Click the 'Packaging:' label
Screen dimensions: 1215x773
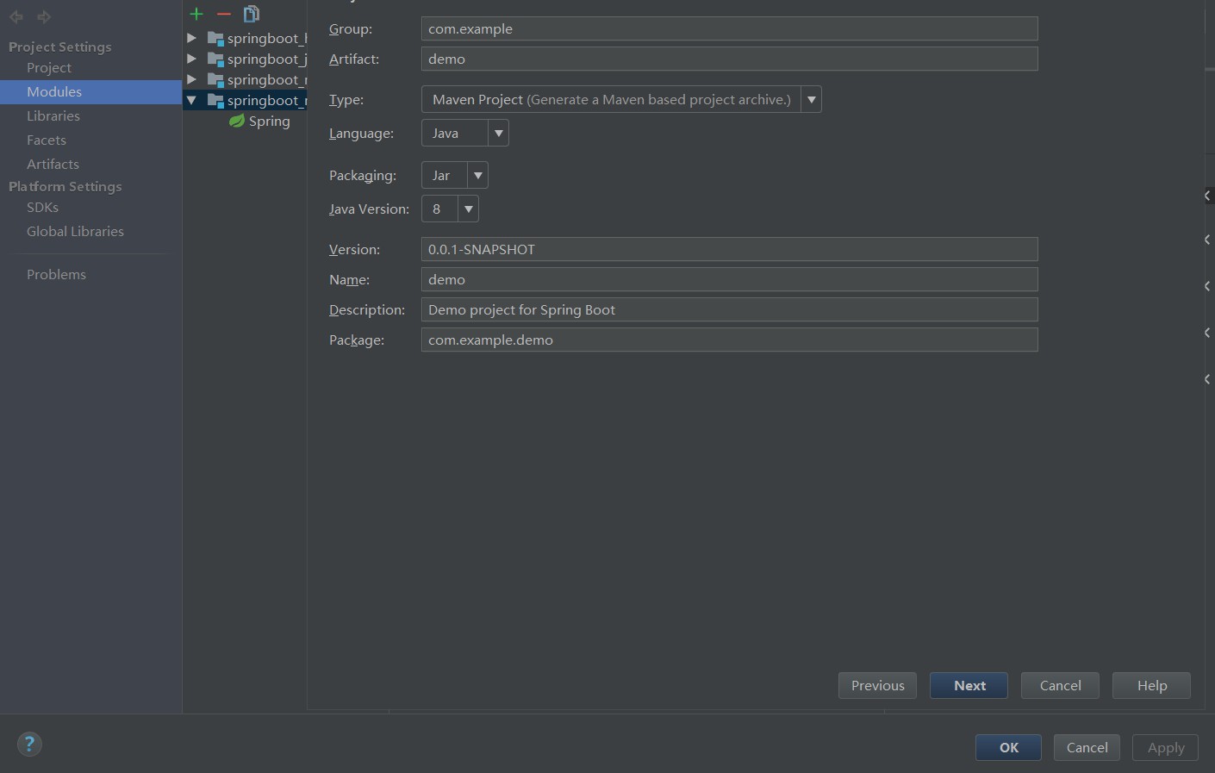pos(363,176)
